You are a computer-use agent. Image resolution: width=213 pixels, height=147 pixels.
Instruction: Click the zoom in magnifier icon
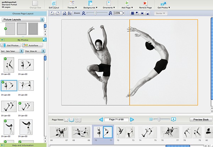tap(110, 13)
